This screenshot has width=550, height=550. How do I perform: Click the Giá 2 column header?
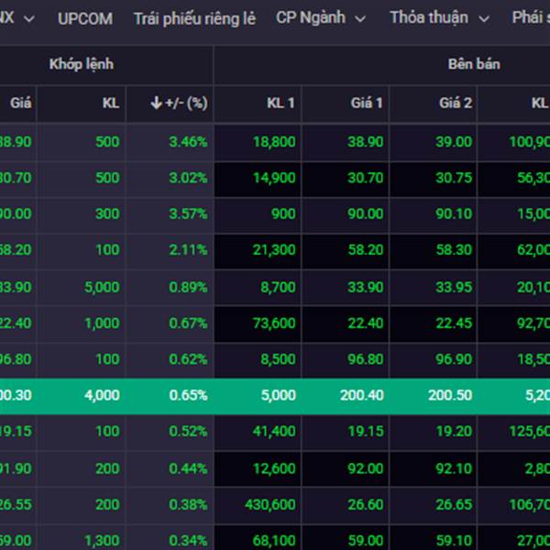point(456,104)
